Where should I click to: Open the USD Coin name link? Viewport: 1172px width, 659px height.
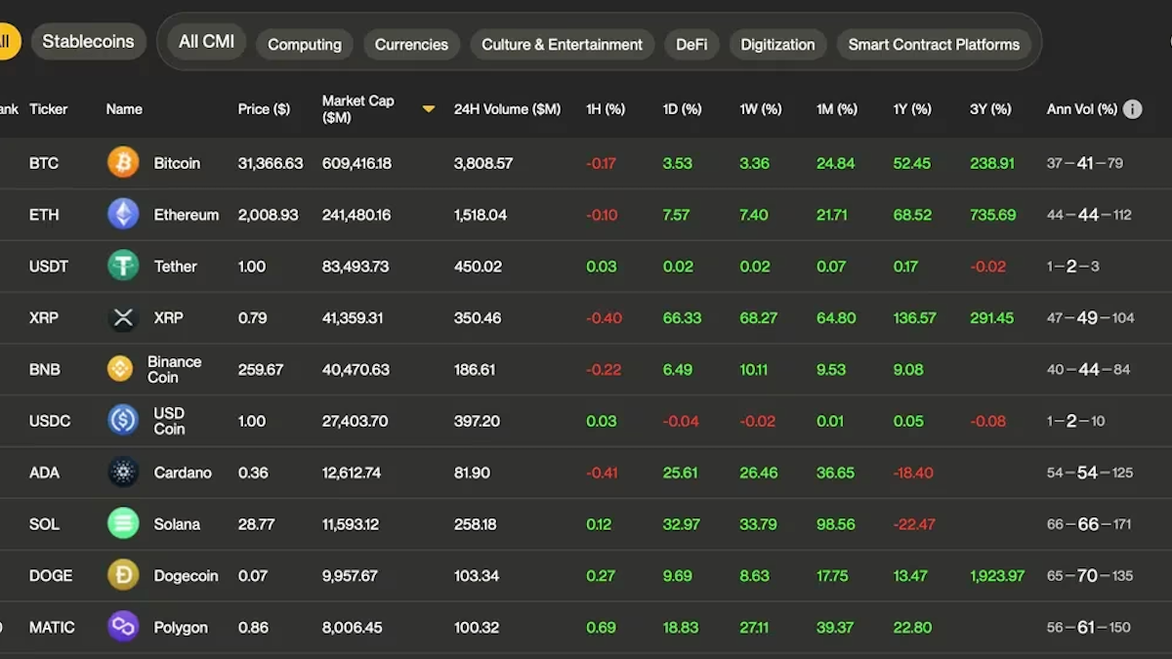click(169, 421)
